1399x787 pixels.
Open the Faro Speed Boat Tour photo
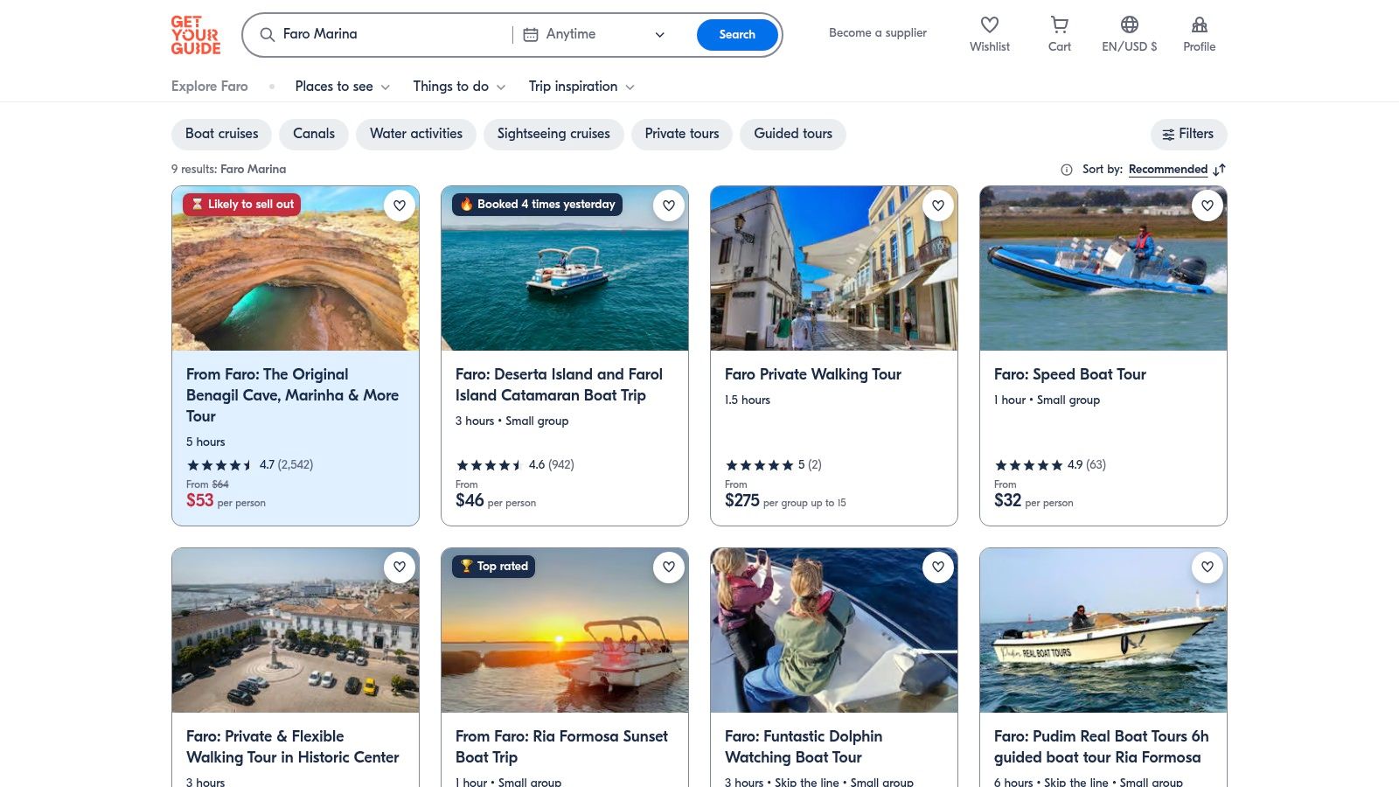coord(1103,268)
